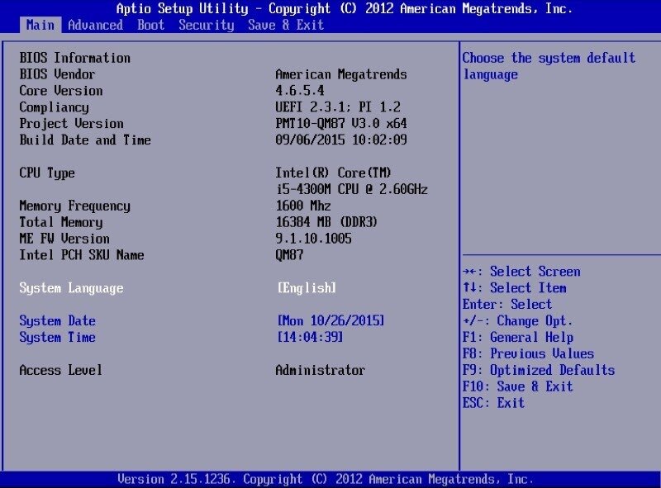Click the Project Version label
The height and width of the screenshot is (488, 661).
(71, 124)
